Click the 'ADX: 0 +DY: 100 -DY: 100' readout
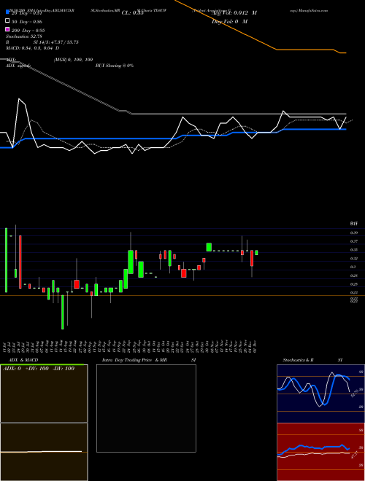 (x=39, y=369)
